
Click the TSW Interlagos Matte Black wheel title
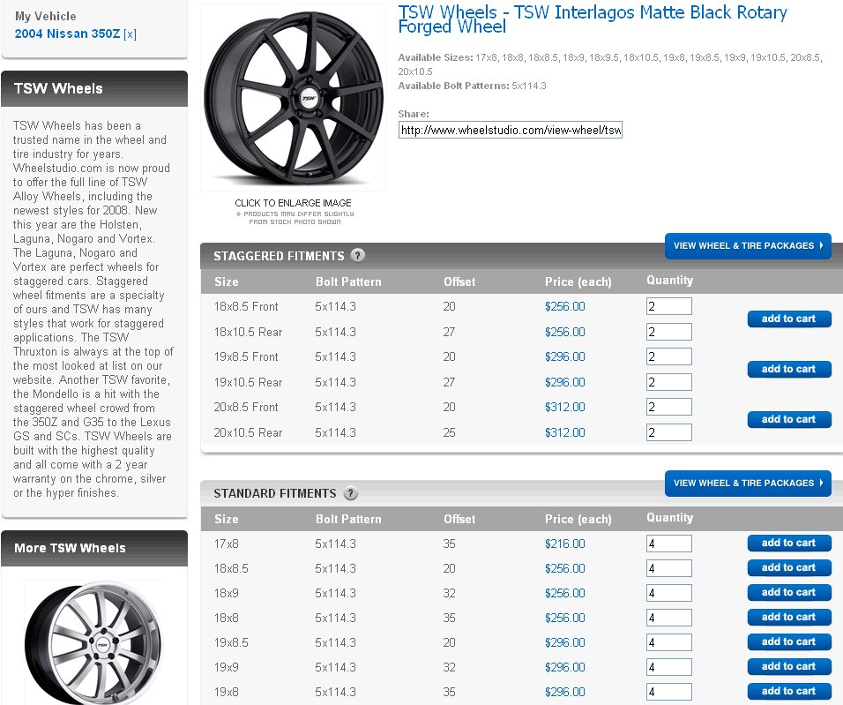(593, 19)
